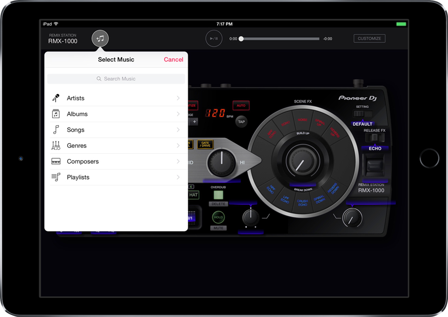The image size is (448, 317).
Task: Toggle the RELEASE FX type switch
Action: pyautogui.click(x=375, y=138)
